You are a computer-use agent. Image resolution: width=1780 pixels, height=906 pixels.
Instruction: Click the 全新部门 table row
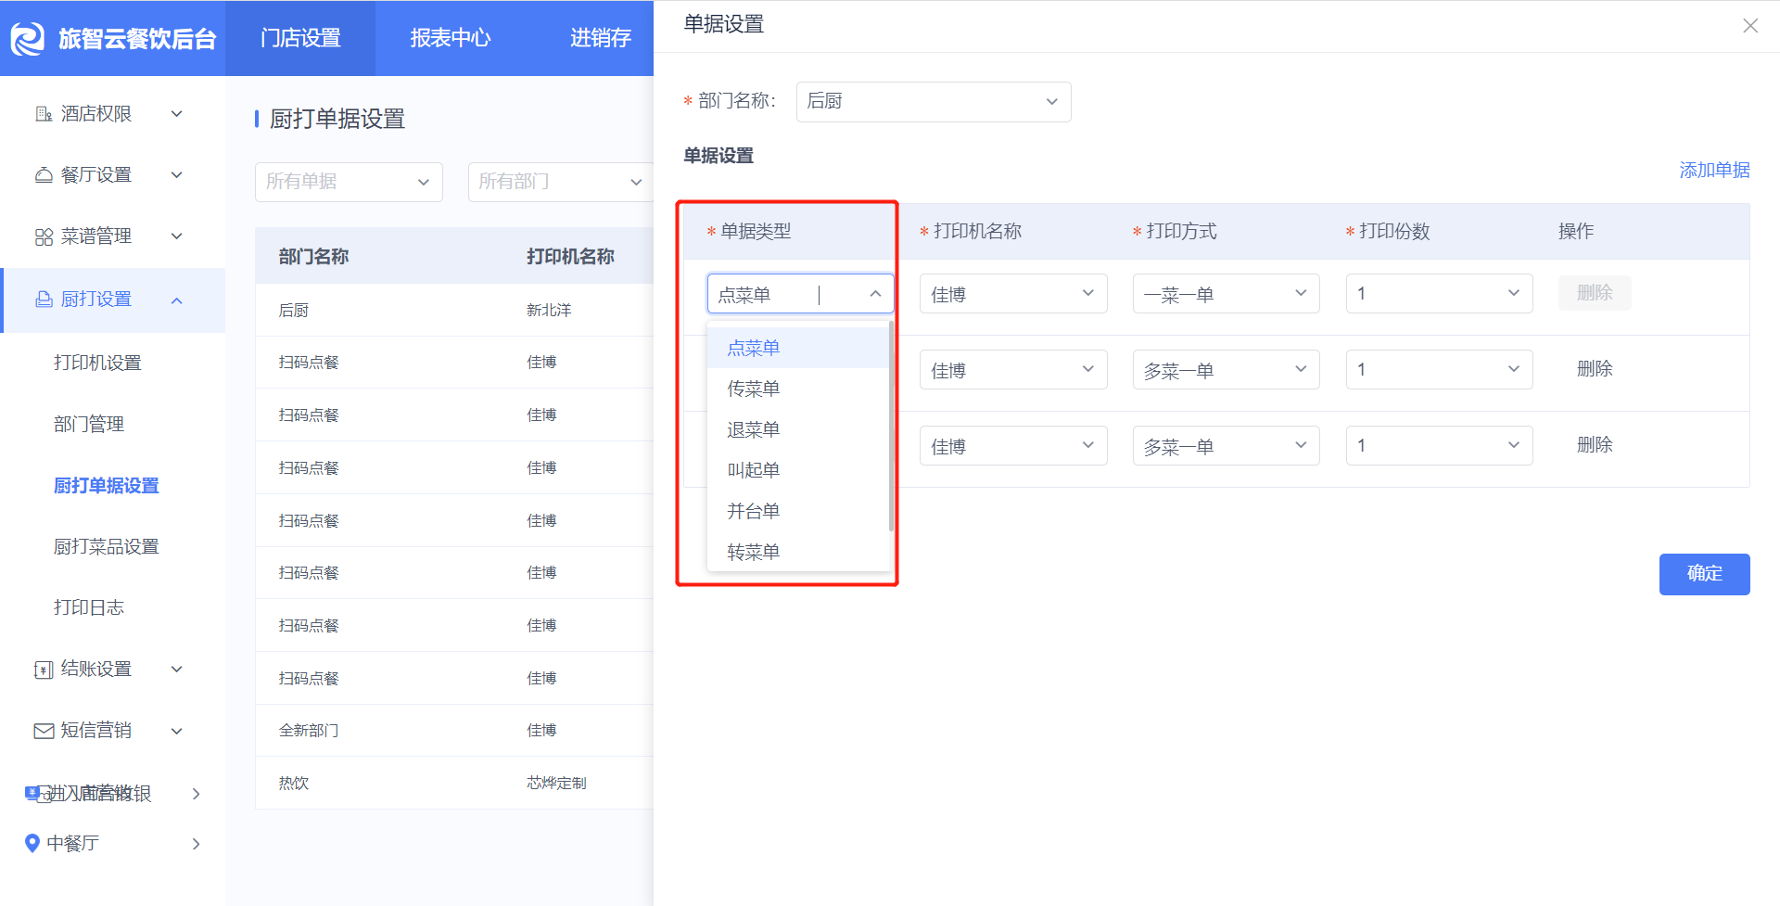454,731
